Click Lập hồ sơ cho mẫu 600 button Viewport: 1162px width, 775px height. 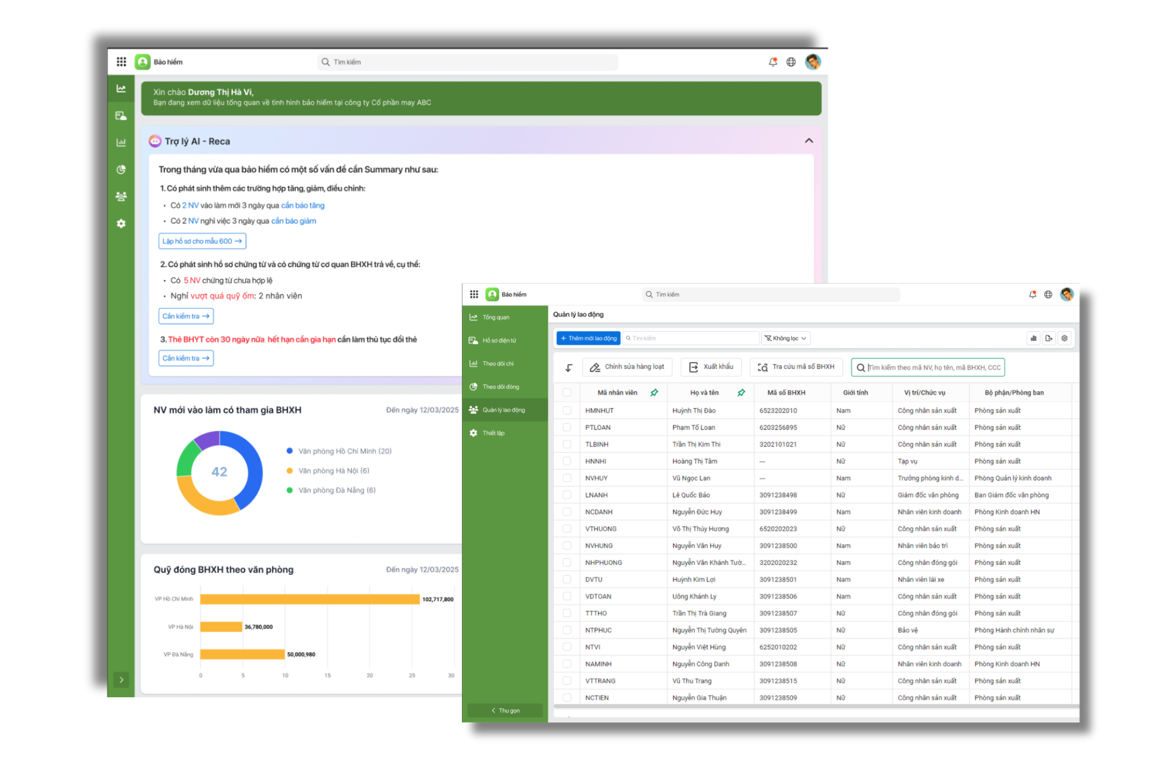click(x=202, y=241)
